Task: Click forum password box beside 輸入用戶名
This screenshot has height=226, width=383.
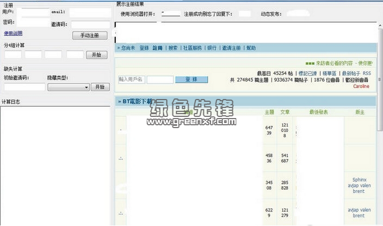Action: tap(160, 79)
